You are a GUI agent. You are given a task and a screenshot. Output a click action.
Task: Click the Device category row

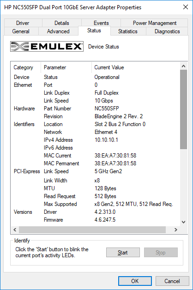tap(21, 77)
